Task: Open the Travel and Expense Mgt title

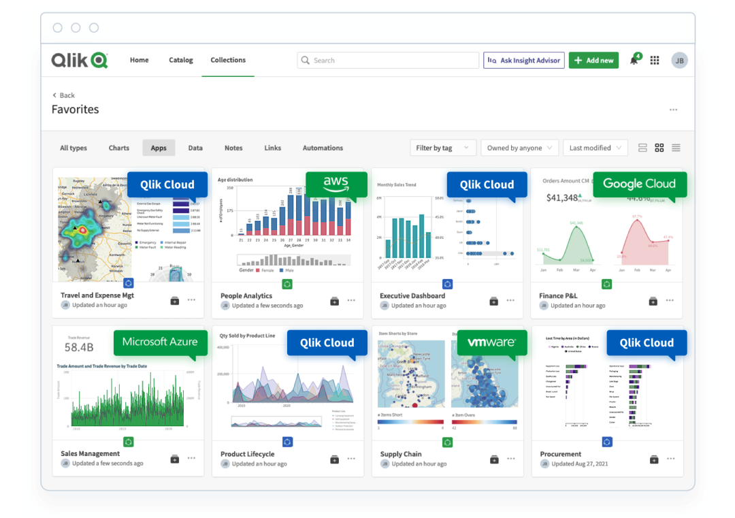Action: click(97, 295)
